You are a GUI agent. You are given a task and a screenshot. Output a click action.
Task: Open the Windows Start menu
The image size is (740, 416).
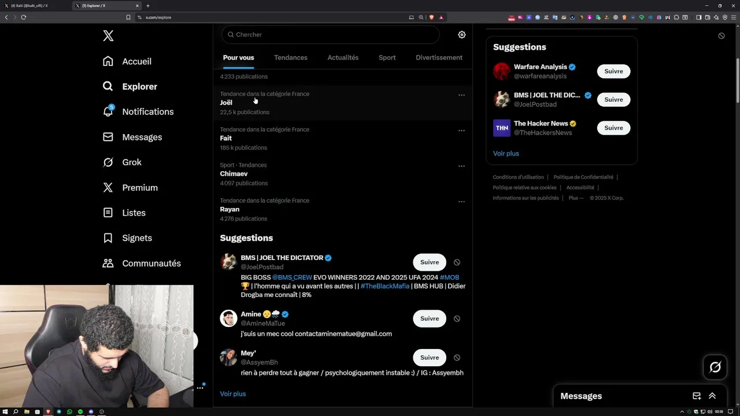coord(5,412)
